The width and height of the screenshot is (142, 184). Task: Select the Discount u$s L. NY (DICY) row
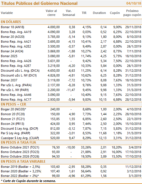(71, 75)
